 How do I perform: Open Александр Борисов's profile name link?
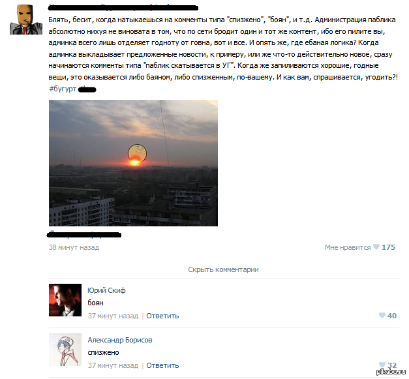120,340
